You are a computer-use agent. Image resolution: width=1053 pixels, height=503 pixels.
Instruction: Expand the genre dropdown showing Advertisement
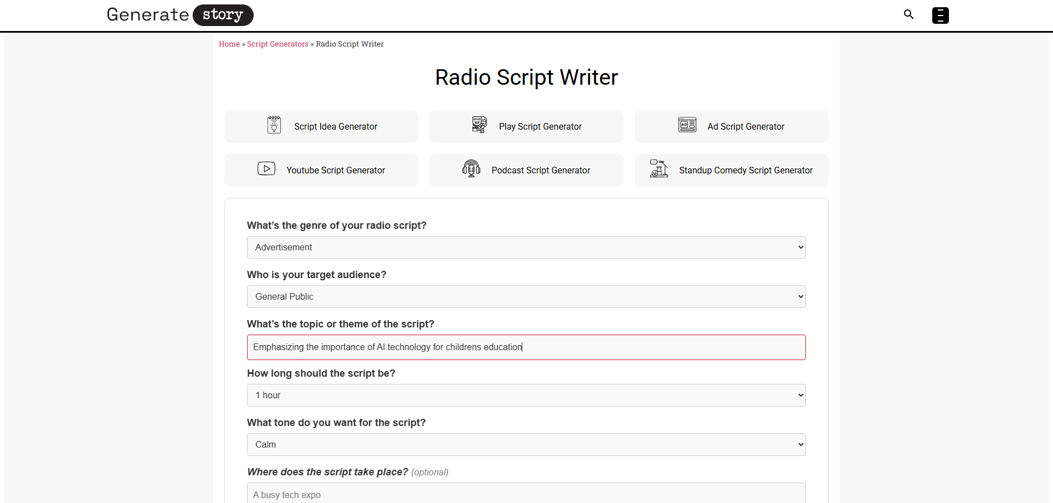(x=526, y=247)
